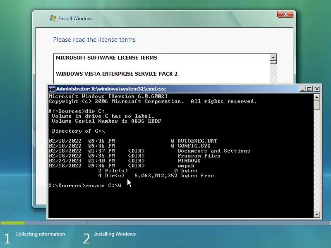Click 'Collecting information' step label
The width and height of the screenshot is (331, 248).
(x=40, y=234)
